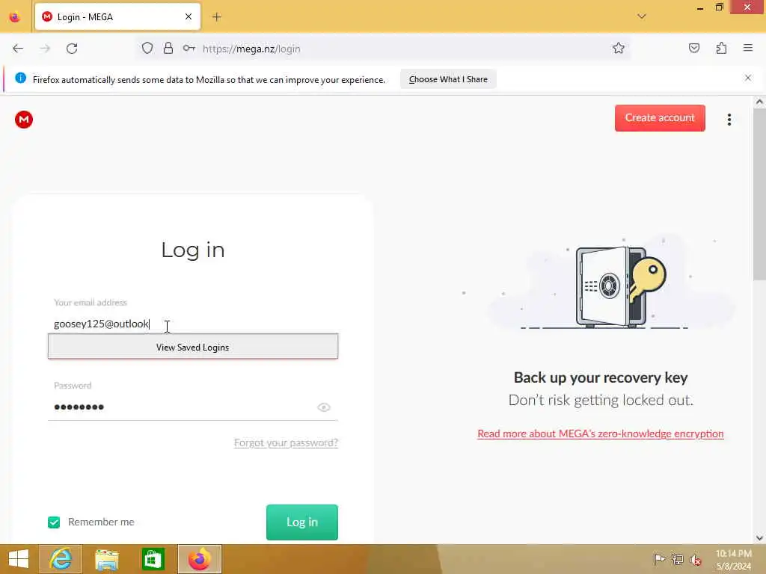Open the tracking protection shield icon
766x574 pixels.
tap(147, 49)
